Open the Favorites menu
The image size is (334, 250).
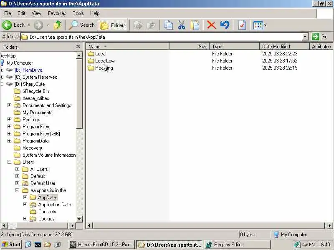click(57, 13)
